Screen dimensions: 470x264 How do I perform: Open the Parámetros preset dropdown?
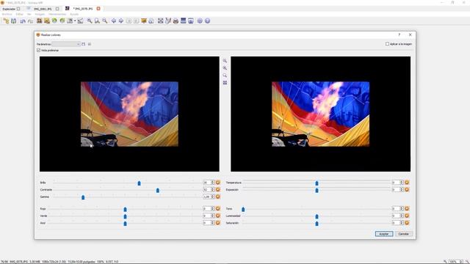click(66, 44)
